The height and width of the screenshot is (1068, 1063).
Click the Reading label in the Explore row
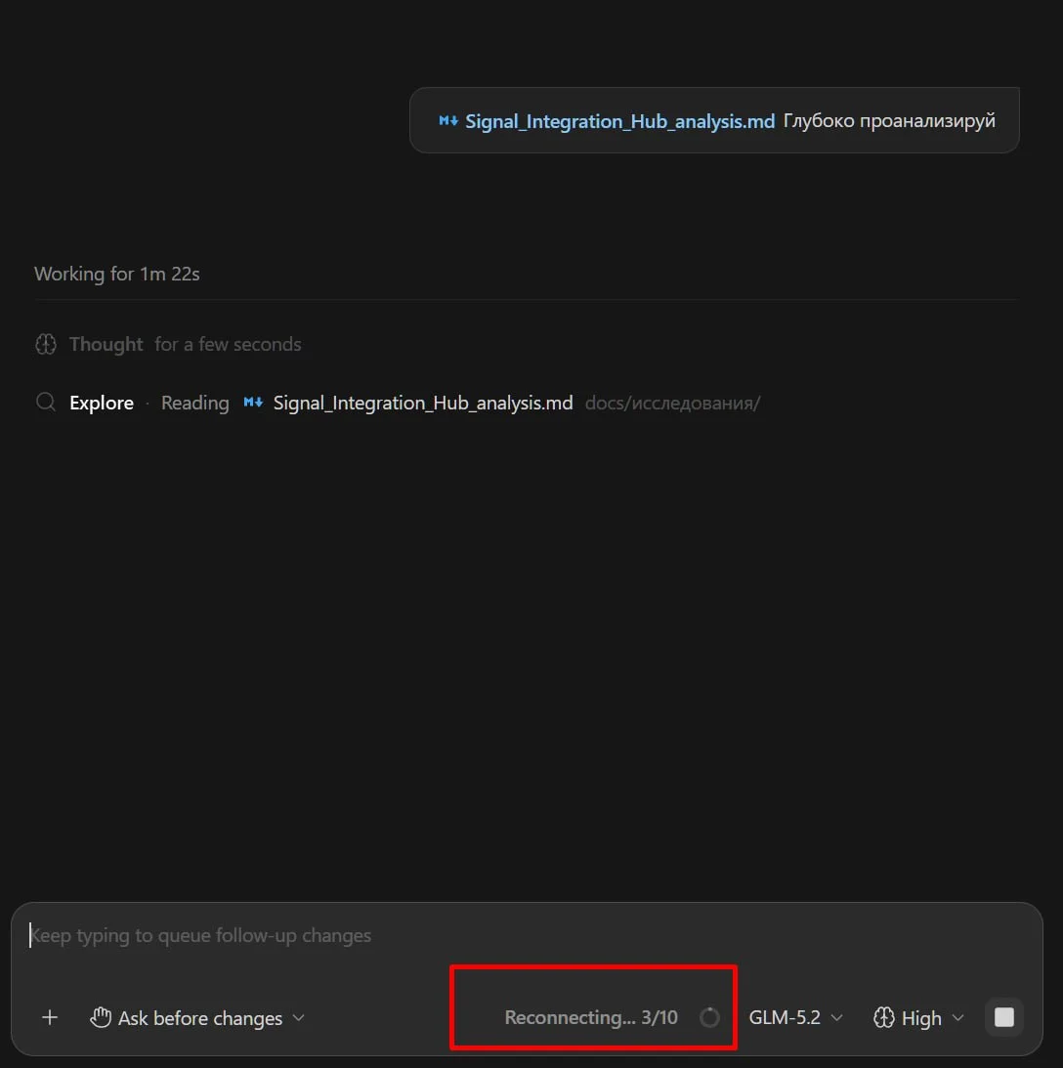(x=194, y=403)
